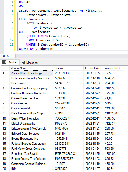Select the Evans Executone Inc cell
Viewport: 128px width, 172px height.
point(31,139)
